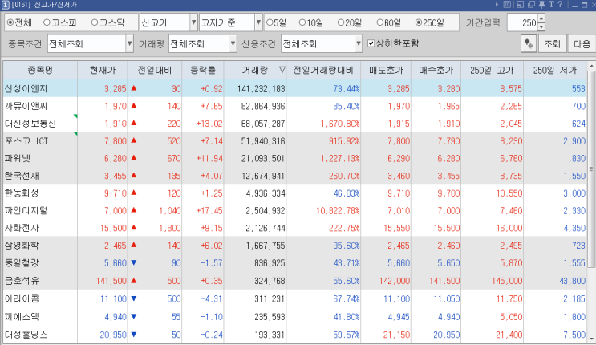Select the 대신정보통신 stock name
This screenshot has height=345, width=596.
click(30, 124)
